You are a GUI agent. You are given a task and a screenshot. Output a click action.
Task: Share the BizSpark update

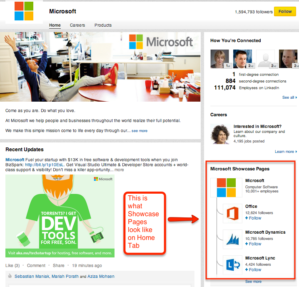point(59,265)
